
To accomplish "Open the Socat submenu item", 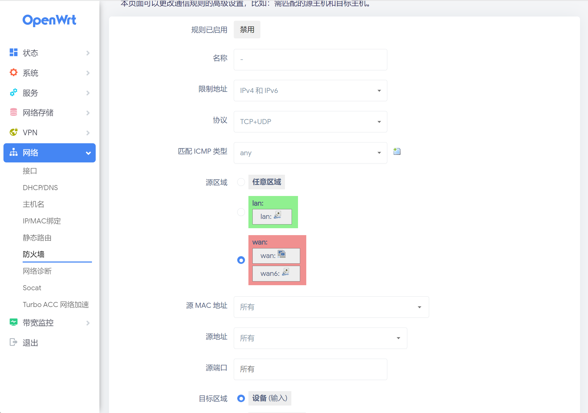I will (32, 288).
